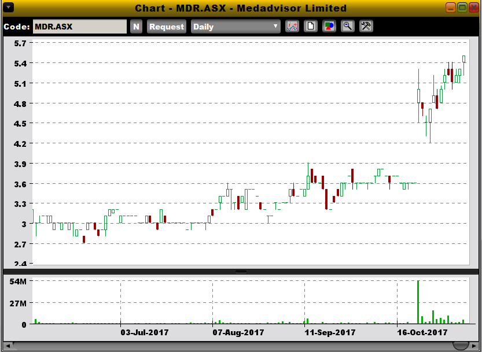Focus the MDR.ASX code input field
The image size is (482, 352).
(x=80, y=27)
